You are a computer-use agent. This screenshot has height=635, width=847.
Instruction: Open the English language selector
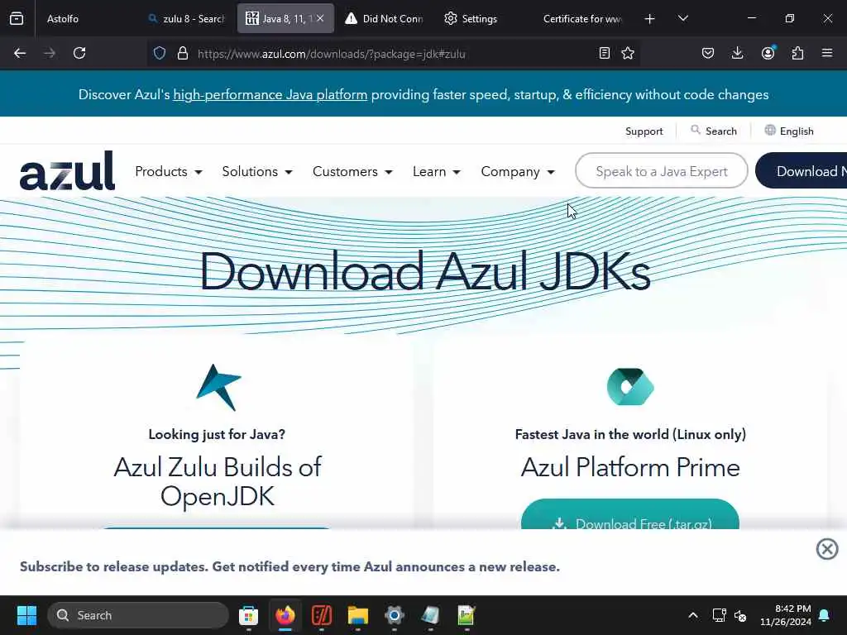(x=789, y=131)
